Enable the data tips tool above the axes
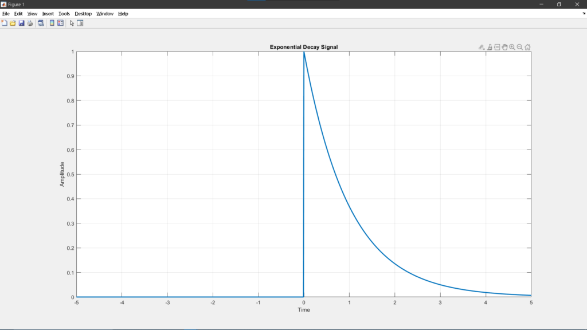The height and width of the screenshot is (330, 587). [498, 48]
